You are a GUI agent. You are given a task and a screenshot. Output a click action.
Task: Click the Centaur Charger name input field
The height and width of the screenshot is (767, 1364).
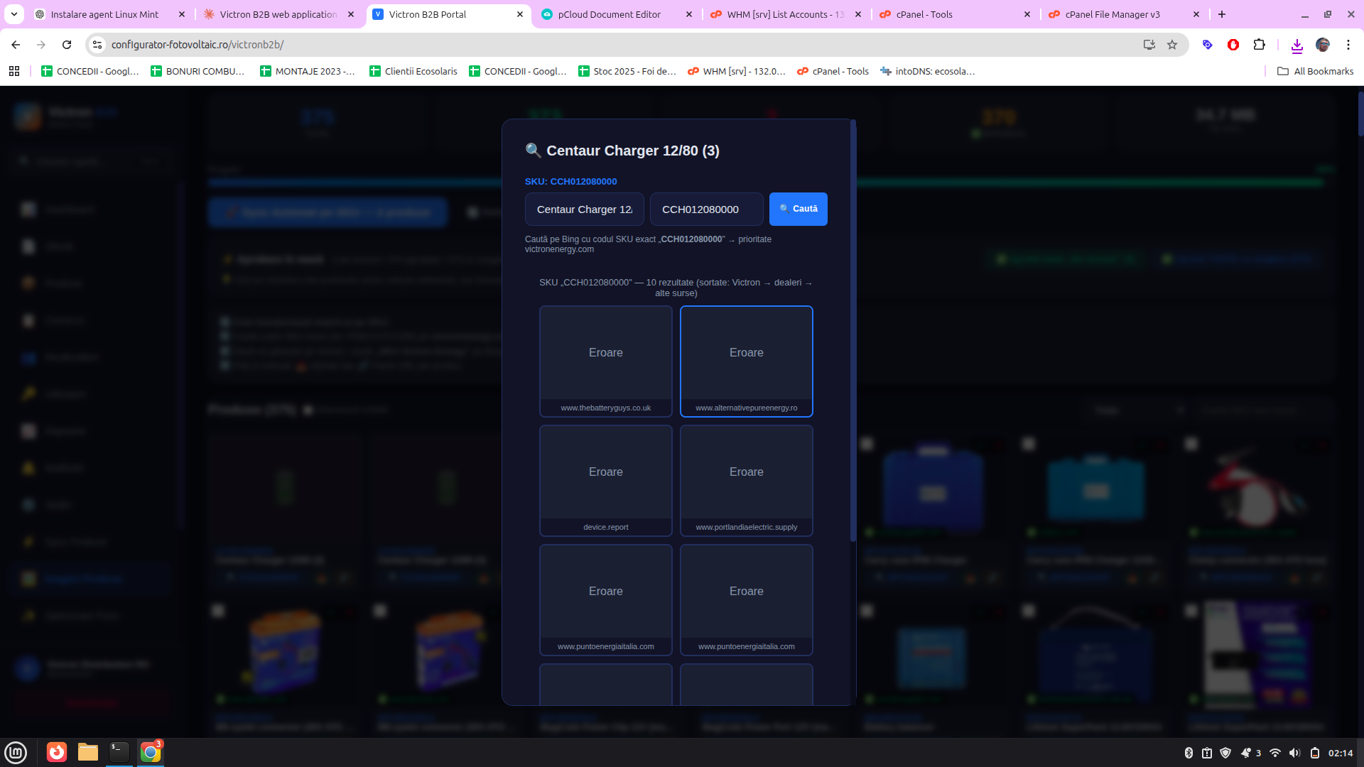(584, 210)
